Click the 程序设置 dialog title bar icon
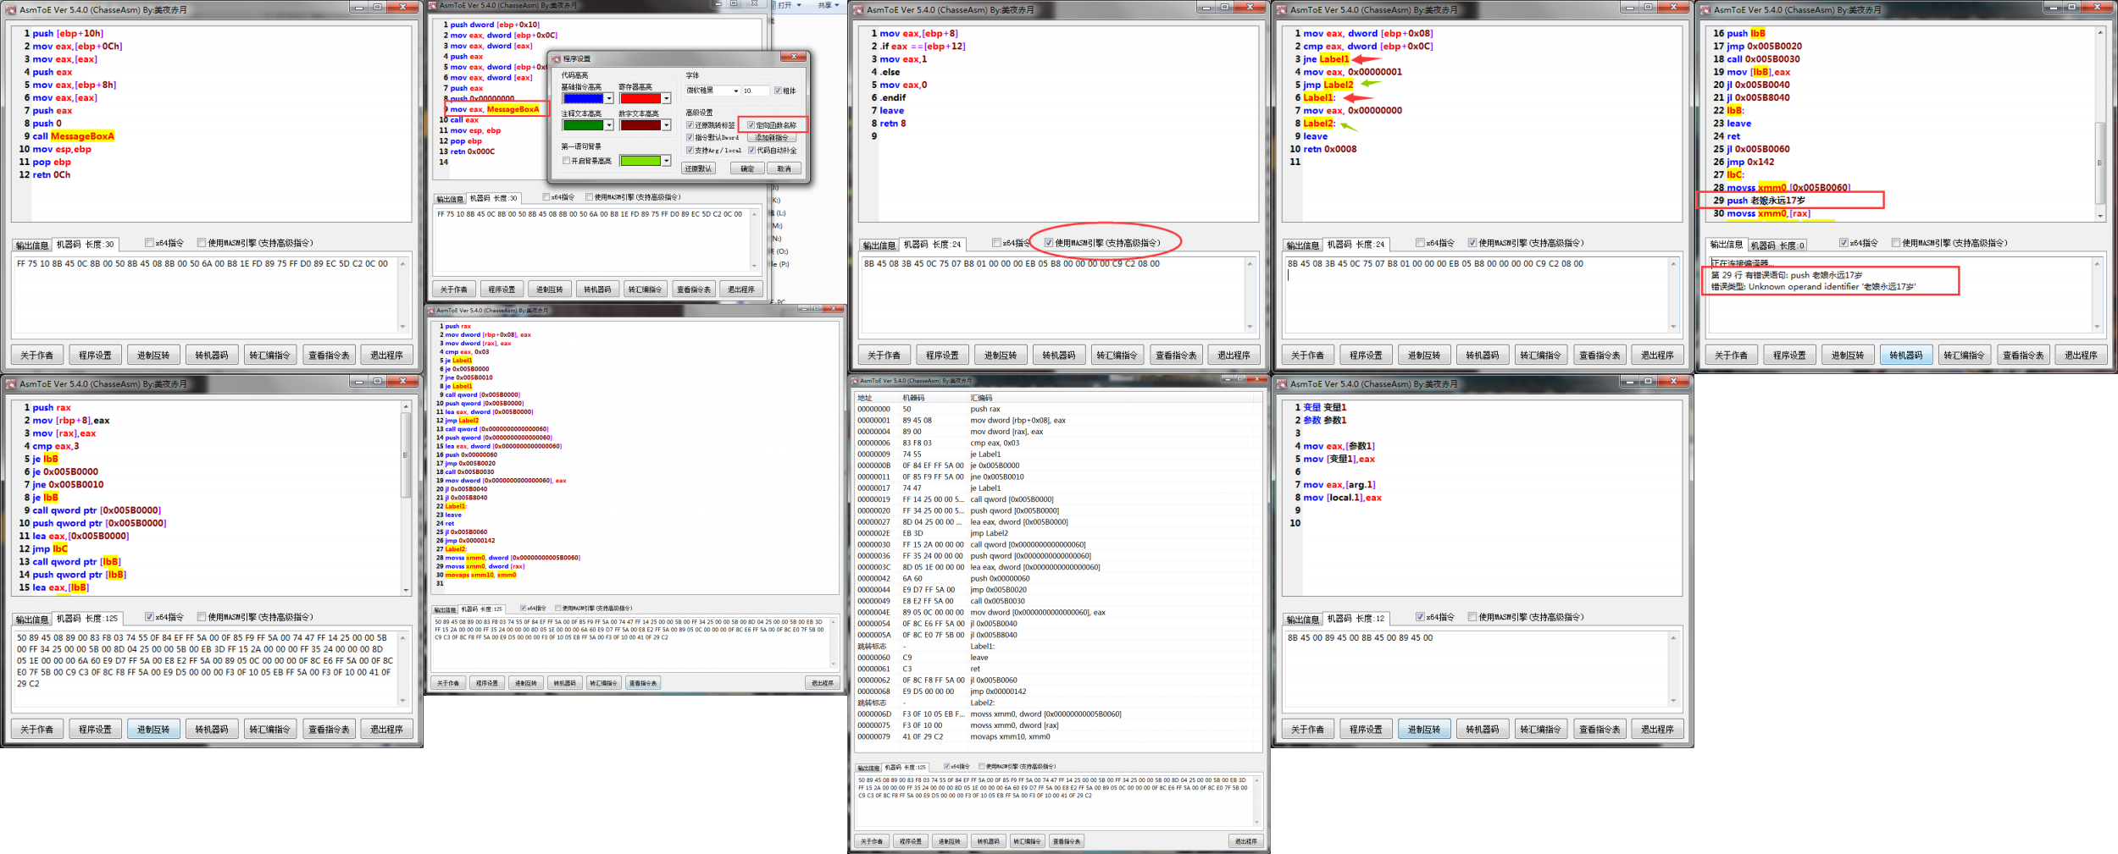The height and width of the screenshot is (854, 2118). [x=557, y=58]
